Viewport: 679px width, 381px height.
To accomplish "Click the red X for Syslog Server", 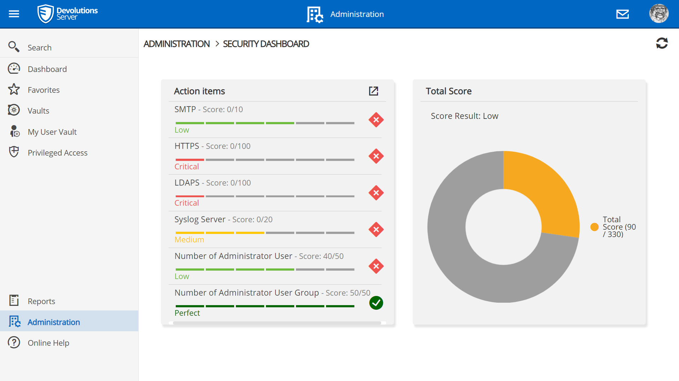I will point(376,230).
